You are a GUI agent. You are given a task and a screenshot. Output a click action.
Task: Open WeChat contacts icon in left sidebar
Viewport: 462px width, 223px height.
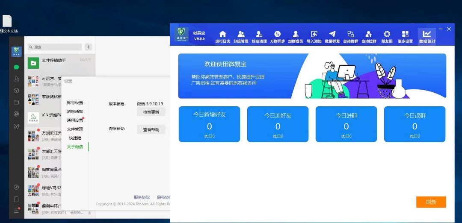[x=16, y=79]
